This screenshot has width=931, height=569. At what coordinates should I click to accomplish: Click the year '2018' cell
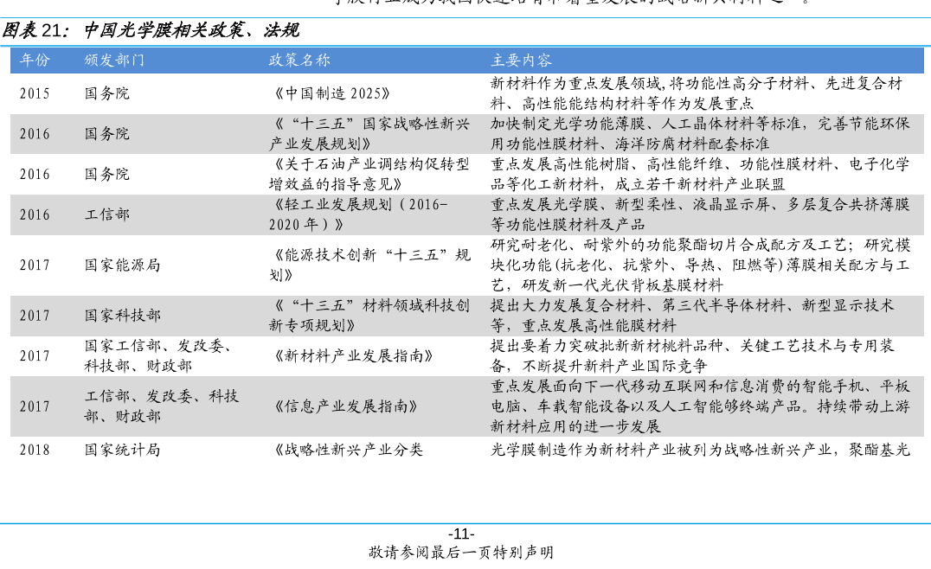pos(35,450)
